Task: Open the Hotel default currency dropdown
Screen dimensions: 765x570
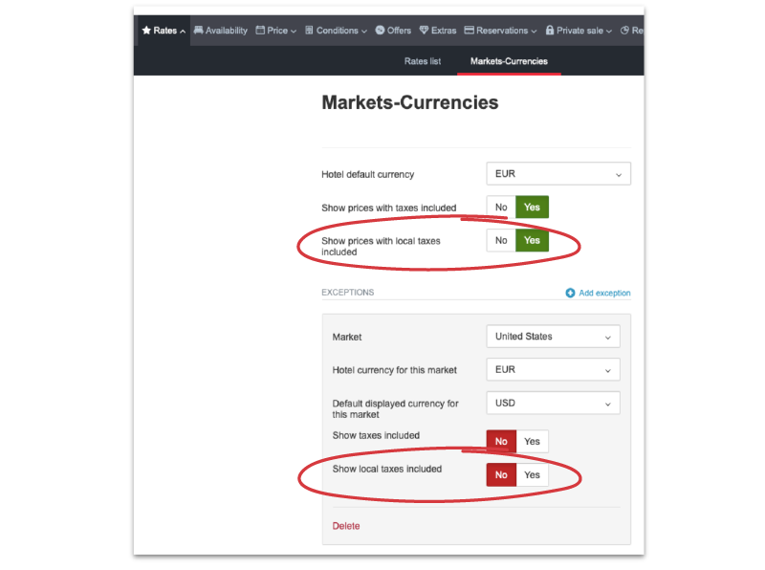Action: [x=558, y=174]
